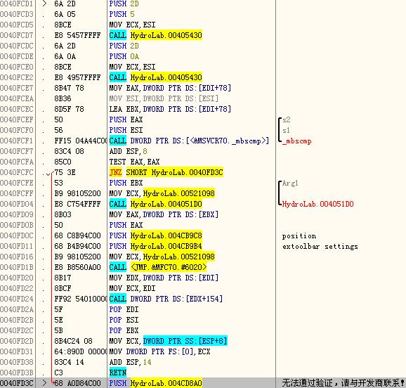Select the POP ESI instruction

(124, 320)
